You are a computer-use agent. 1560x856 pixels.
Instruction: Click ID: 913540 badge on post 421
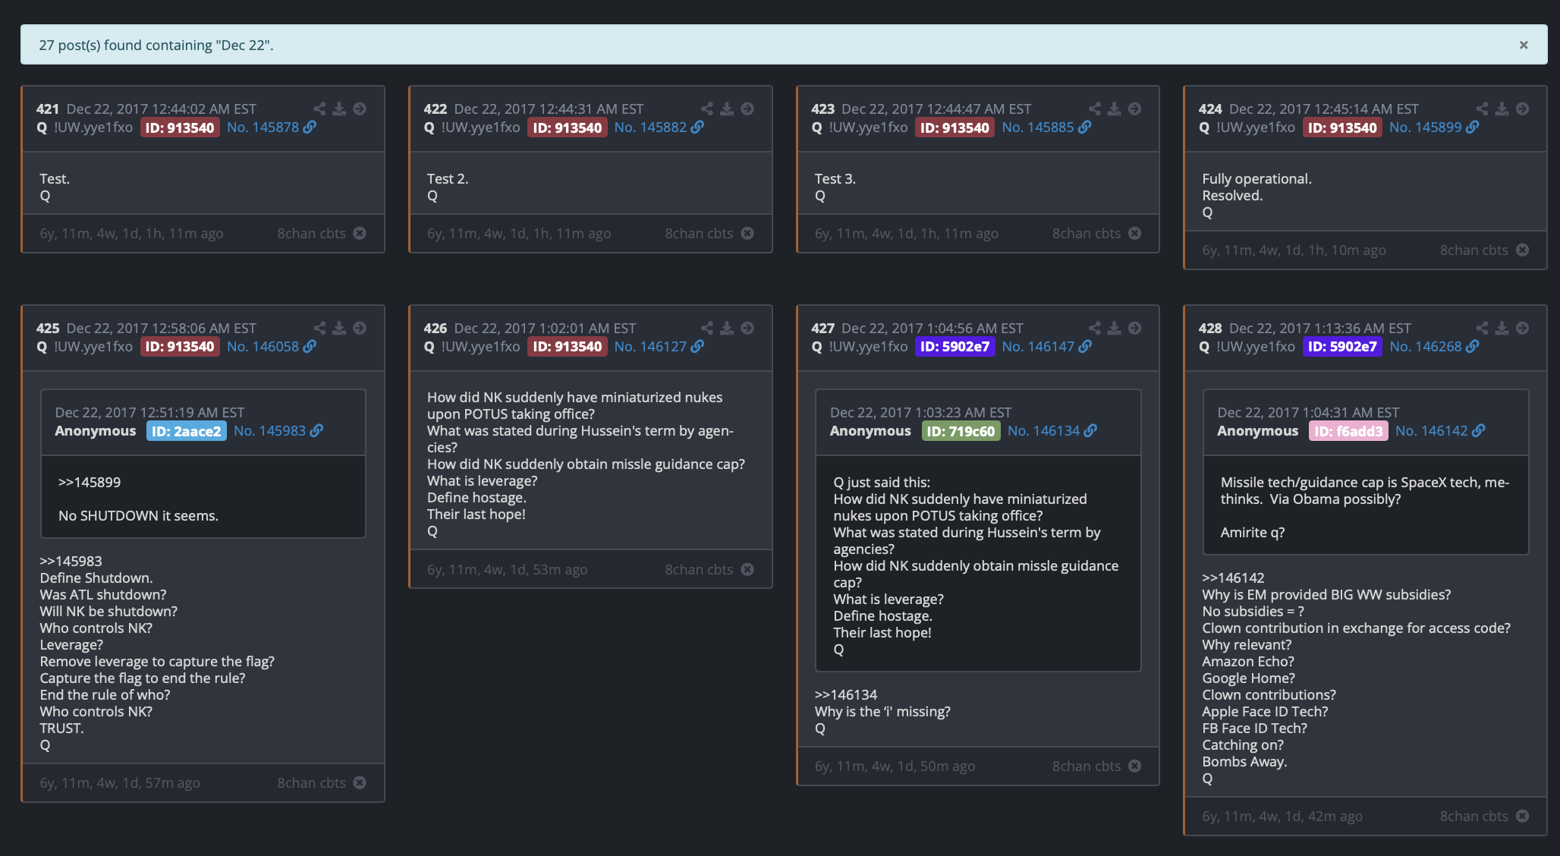tap(180, 127)
